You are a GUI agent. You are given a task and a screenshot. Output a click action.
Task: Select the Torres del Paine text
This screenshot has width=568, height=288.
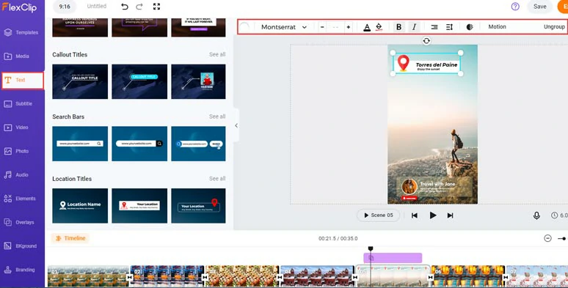[437, 64]
